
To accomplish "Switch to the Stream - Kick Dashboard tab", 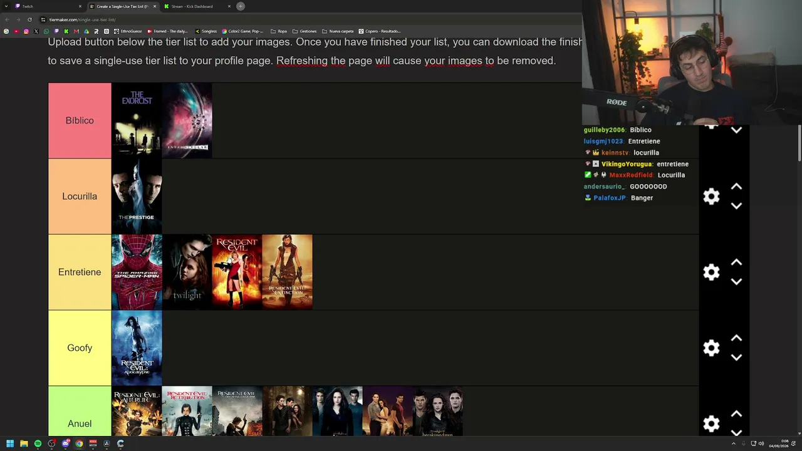I will pos(198,6).
